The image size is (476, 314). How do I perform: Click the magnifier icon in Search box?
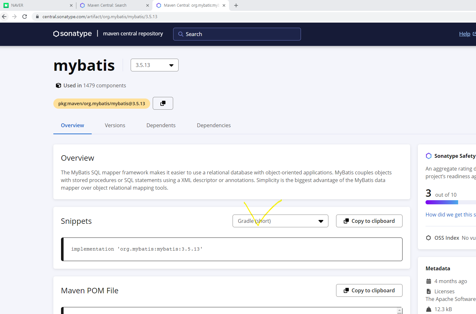181,34
